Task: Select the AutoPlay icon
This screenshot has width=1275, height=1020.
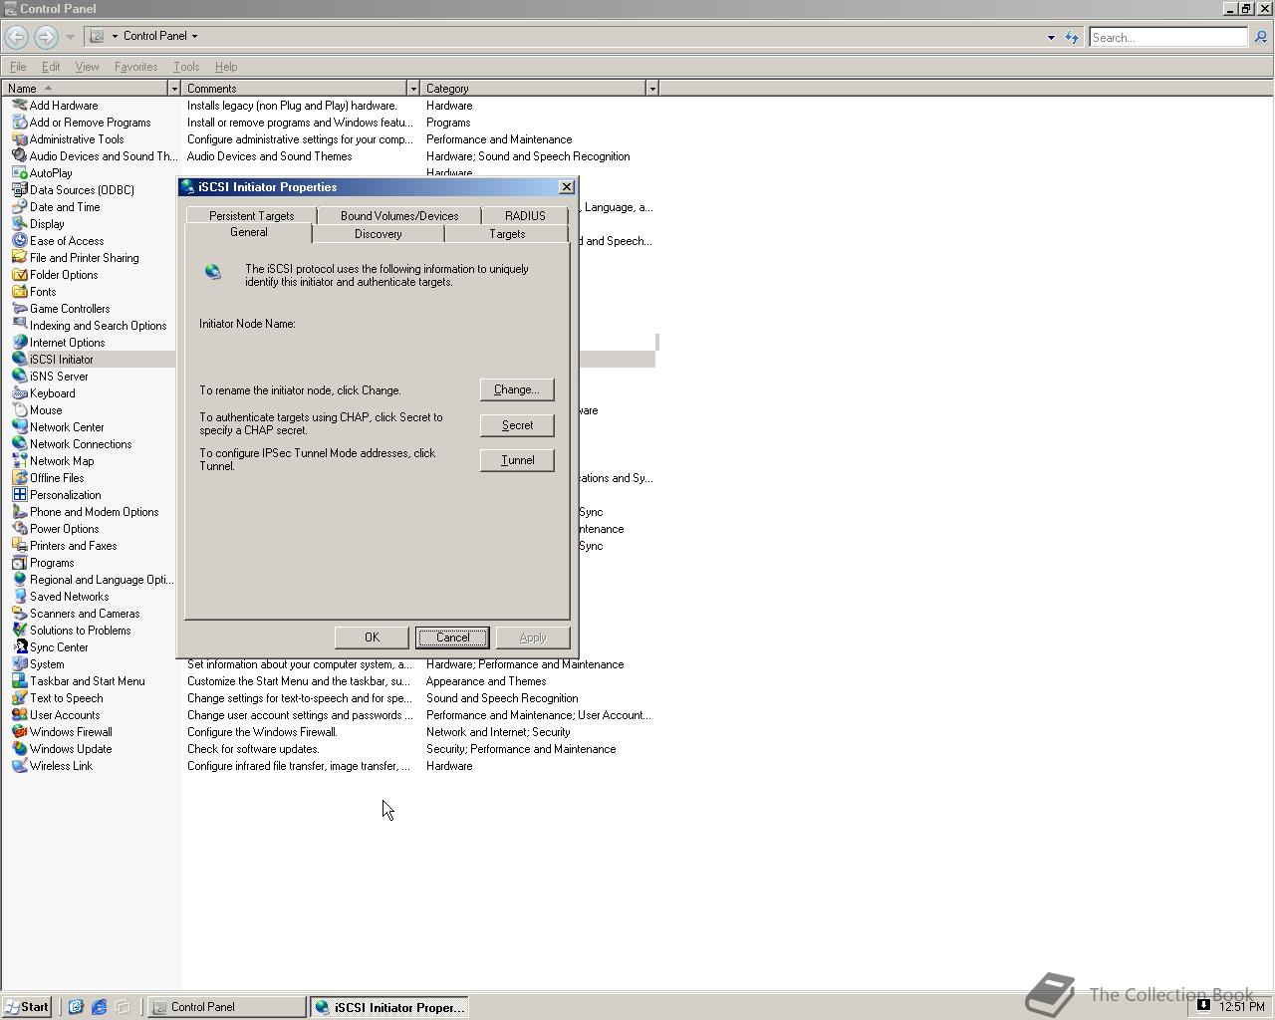Action: click(x=19, y=173)
